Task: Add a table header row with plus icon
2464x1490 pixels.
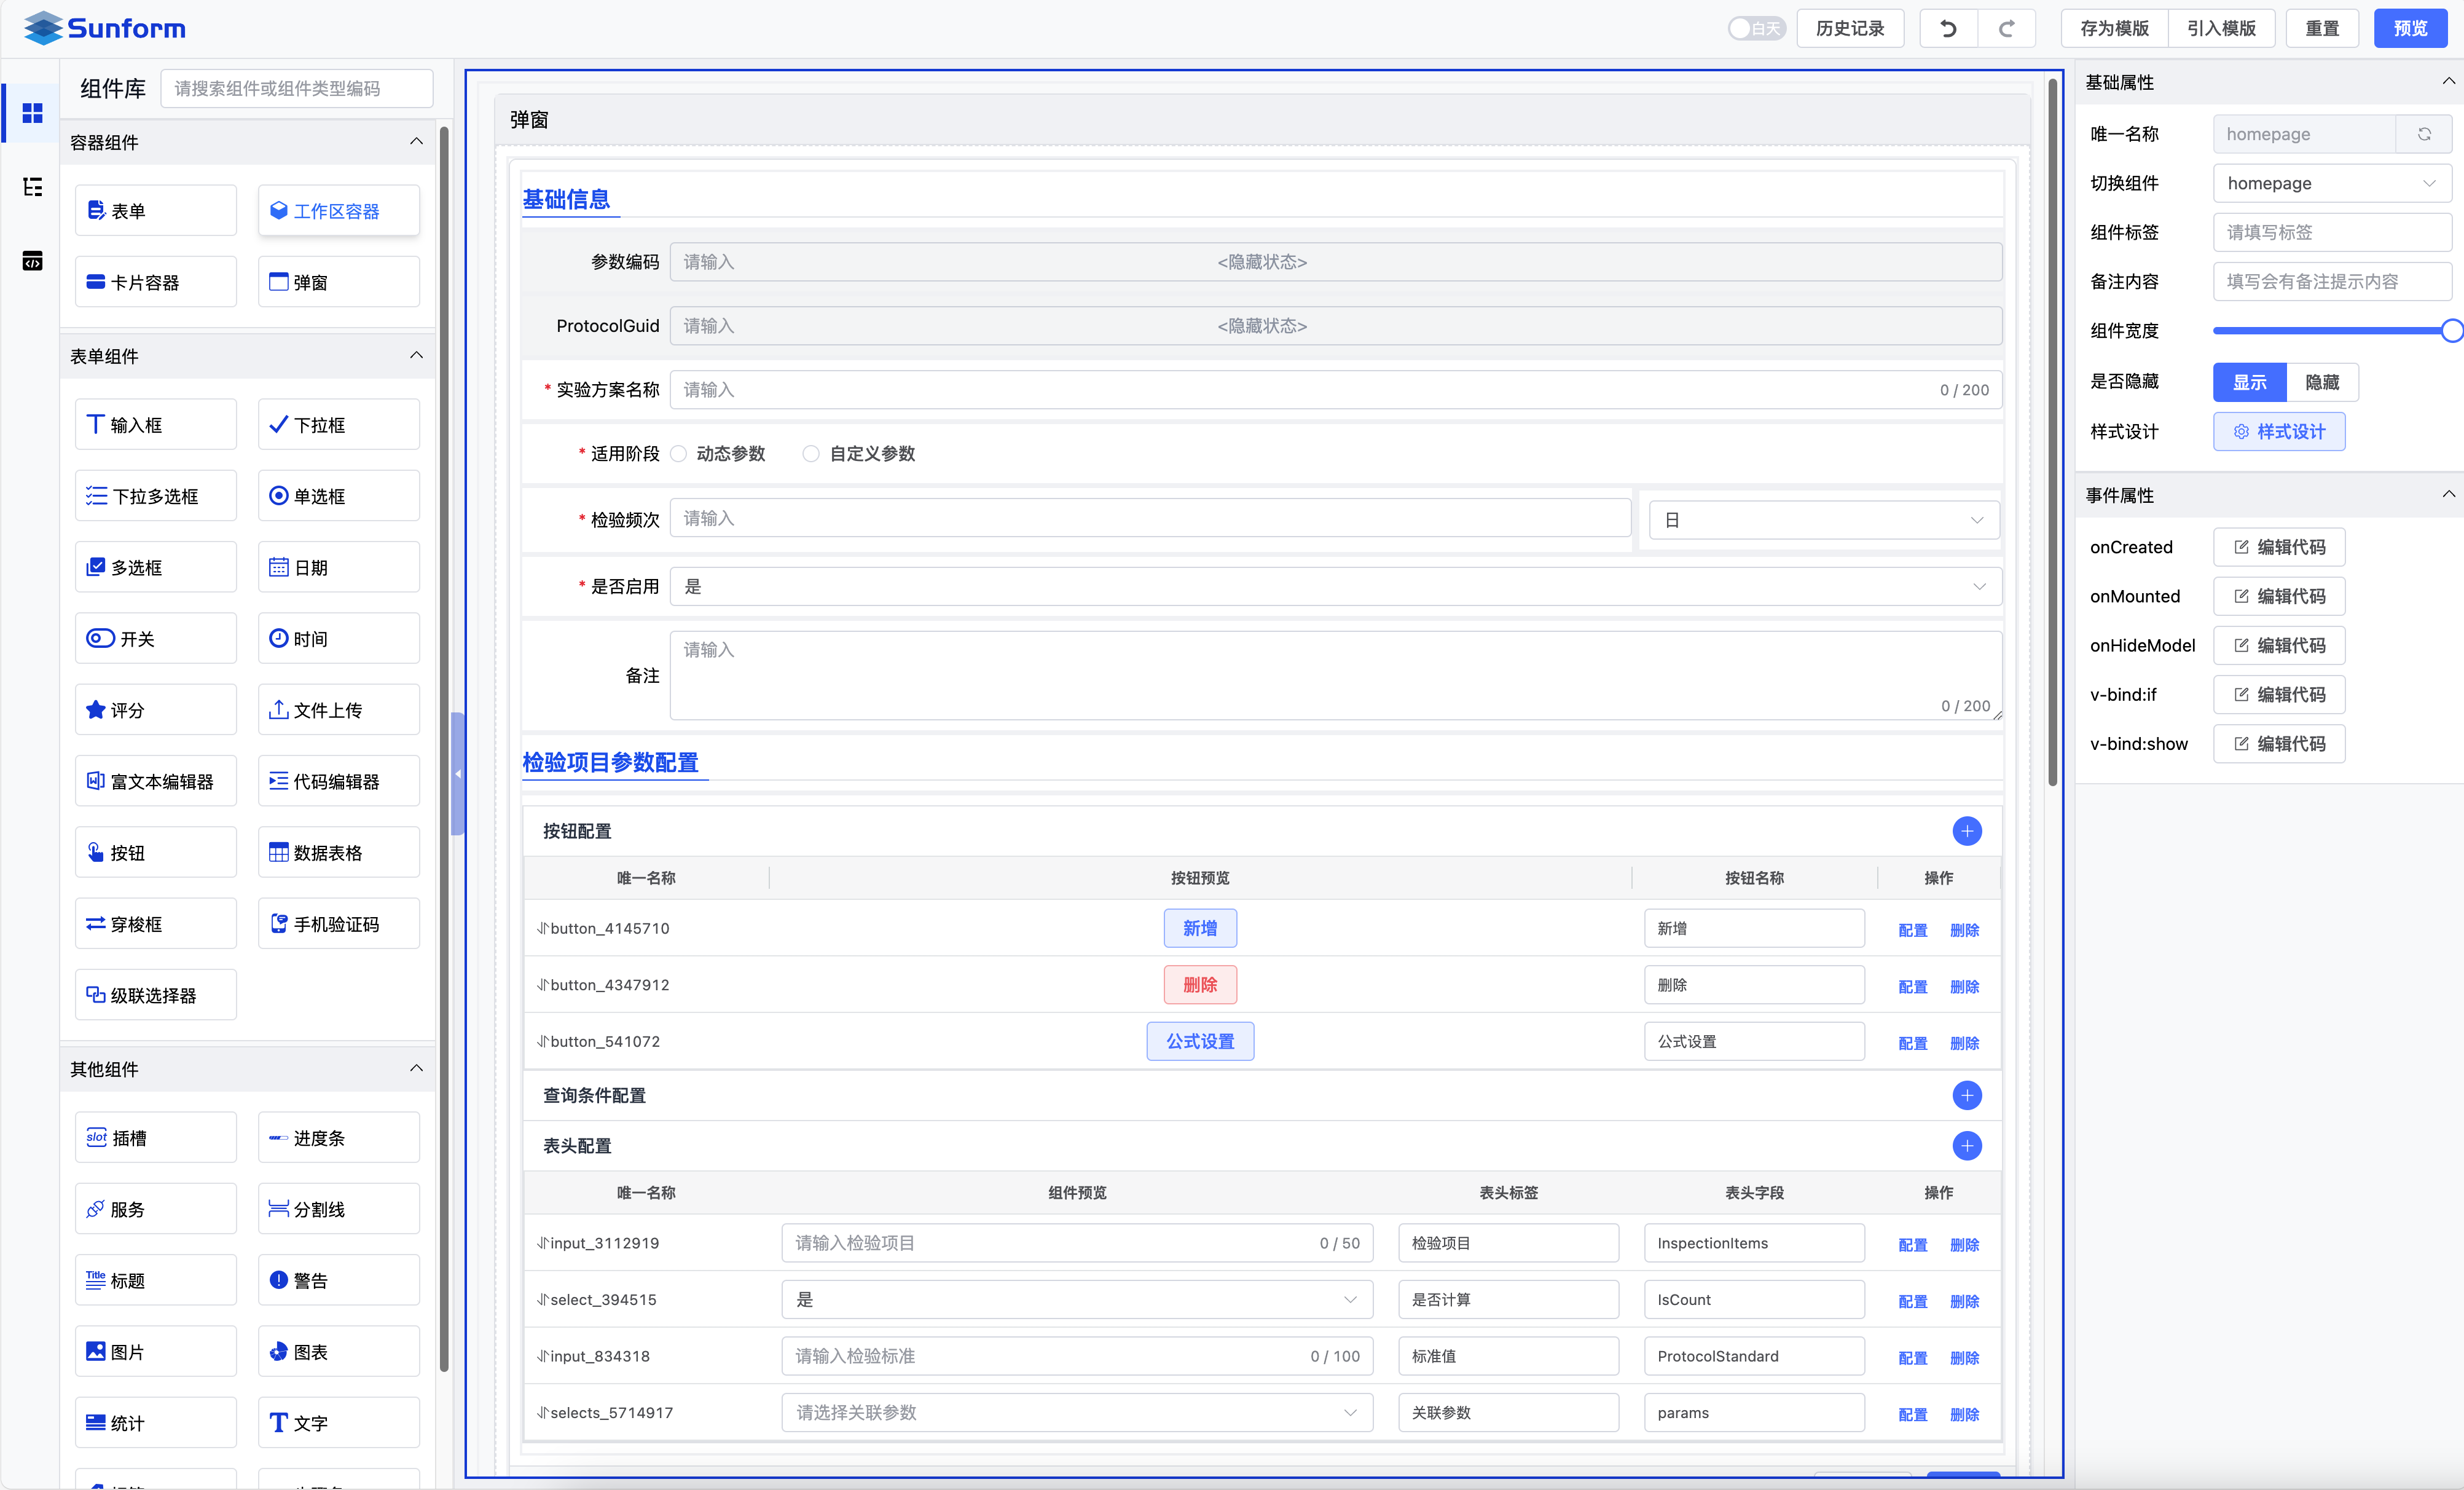Action: tap(1966, 1145)
